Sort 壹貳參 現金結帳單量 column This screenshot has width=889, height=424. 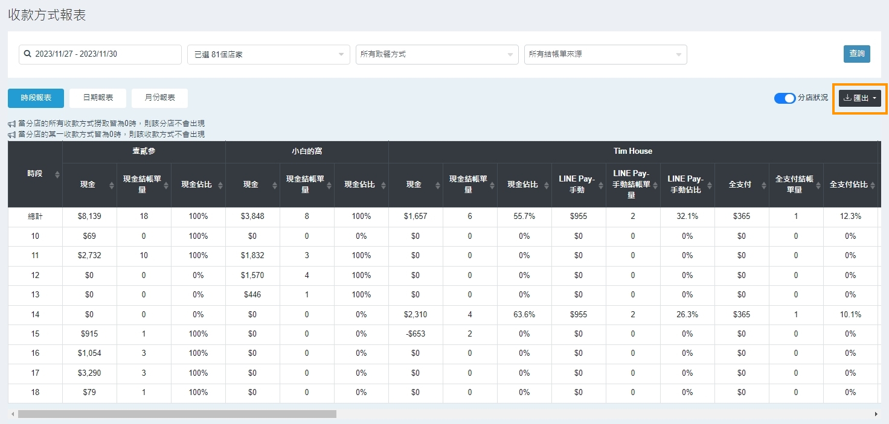point(166,185)
